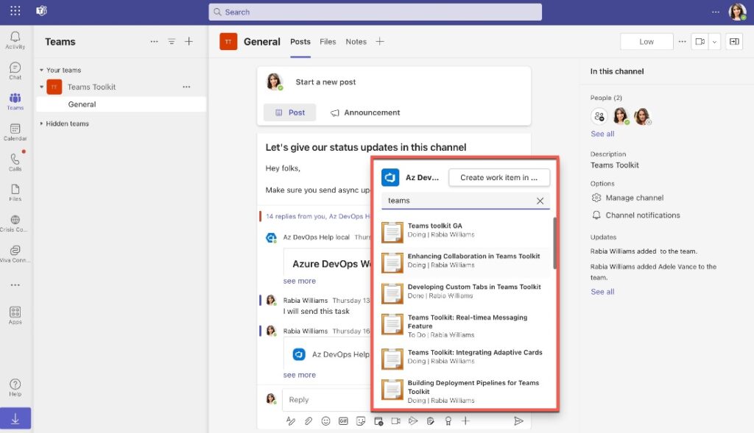The height and width of the screenshot is (433, 754).
Task: Open the Meet button dropdown arrow
Action: (715, 42)
